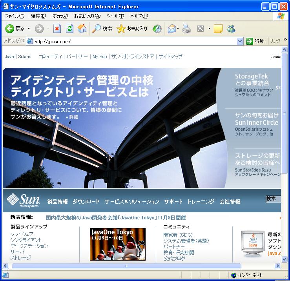Click the Internet zone globe in status bar

tap(234, 275)
